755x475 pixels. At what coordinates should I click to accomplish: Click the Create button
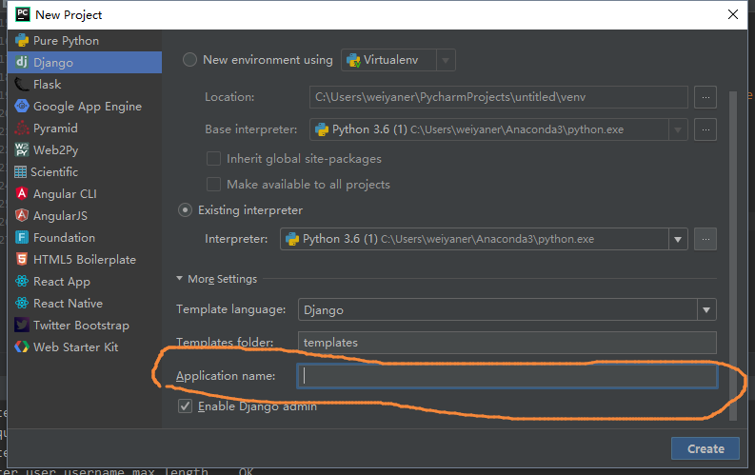pyautogui.click(x=705, y=448)
